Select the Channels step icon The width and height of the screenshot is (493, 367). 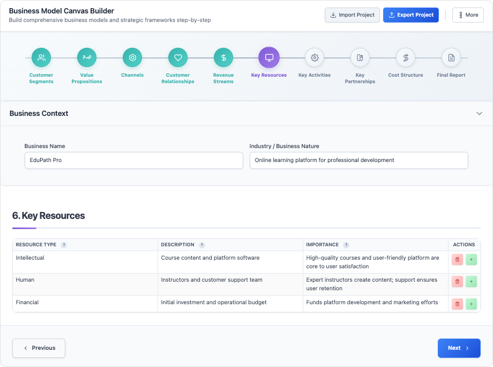pos(132,57)
